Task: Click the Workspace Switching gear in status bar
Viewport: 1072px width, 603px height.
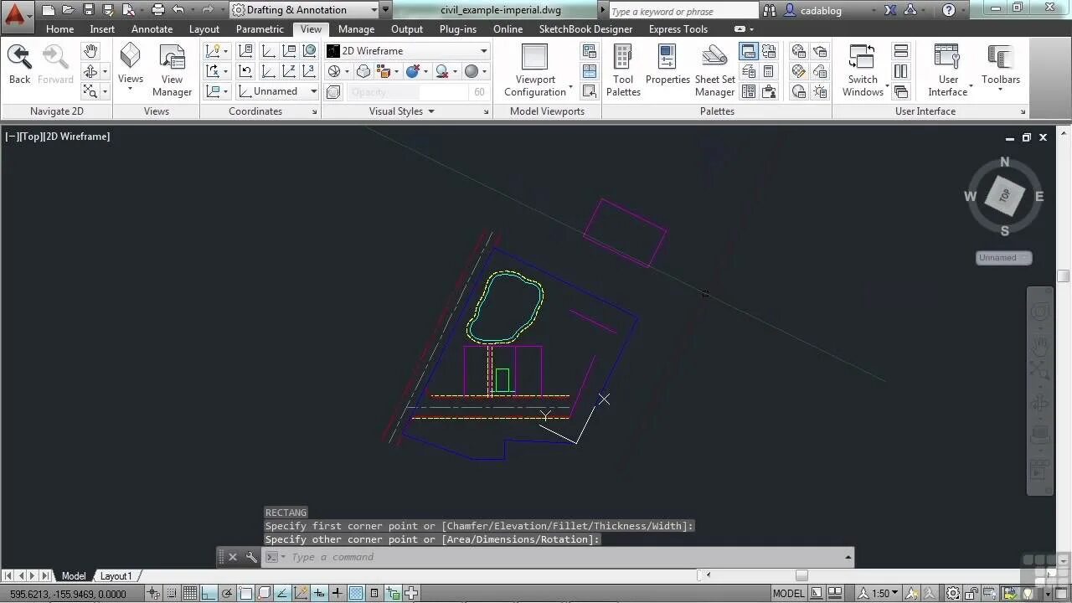Action: click(x=953, y=593)
